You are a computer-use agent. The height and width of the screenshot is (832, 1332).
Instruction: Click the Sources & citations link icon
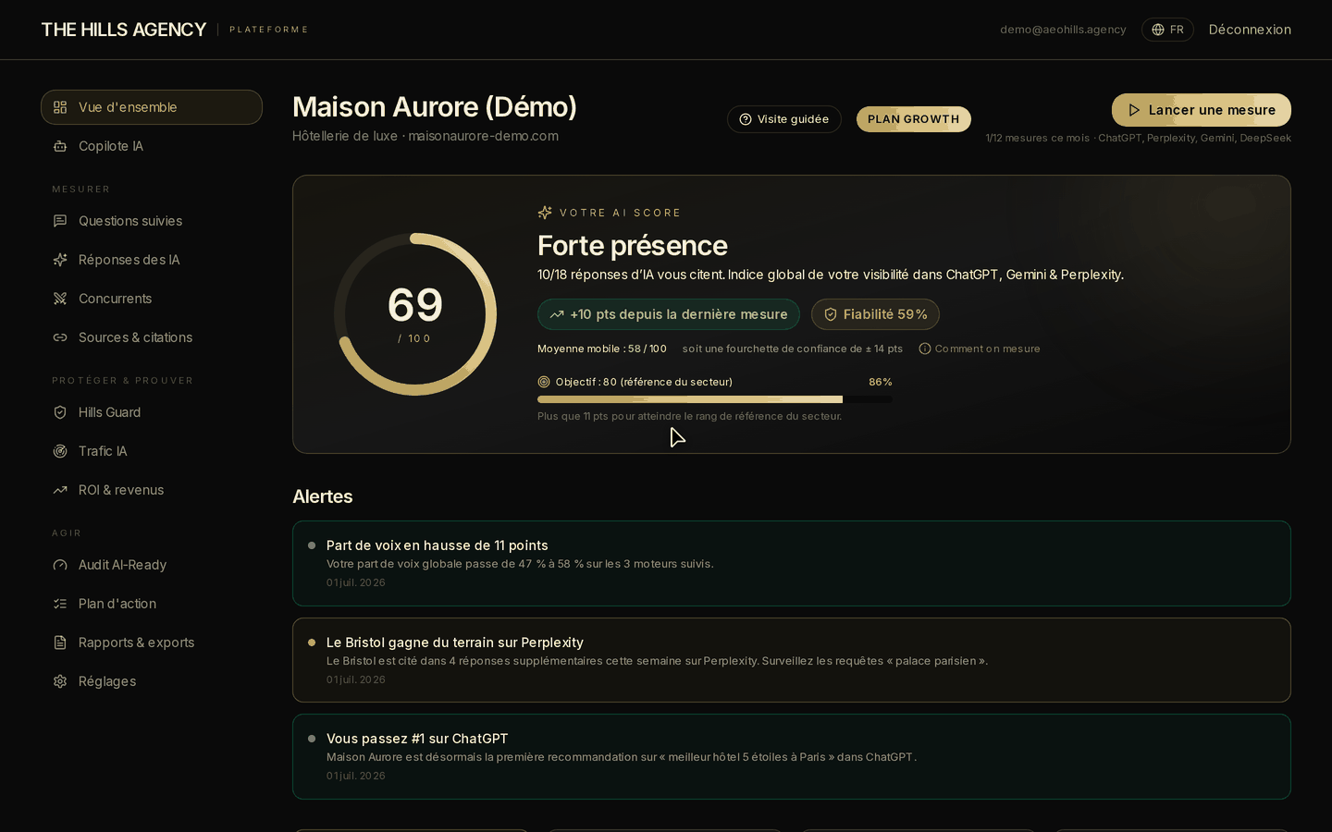click(60, 337)
